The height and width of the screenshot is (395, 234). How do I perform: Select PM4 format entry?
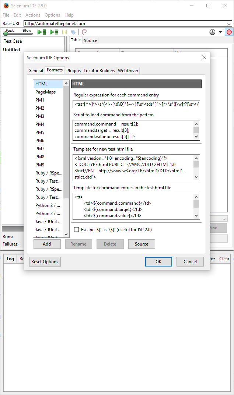click(48, 124)
